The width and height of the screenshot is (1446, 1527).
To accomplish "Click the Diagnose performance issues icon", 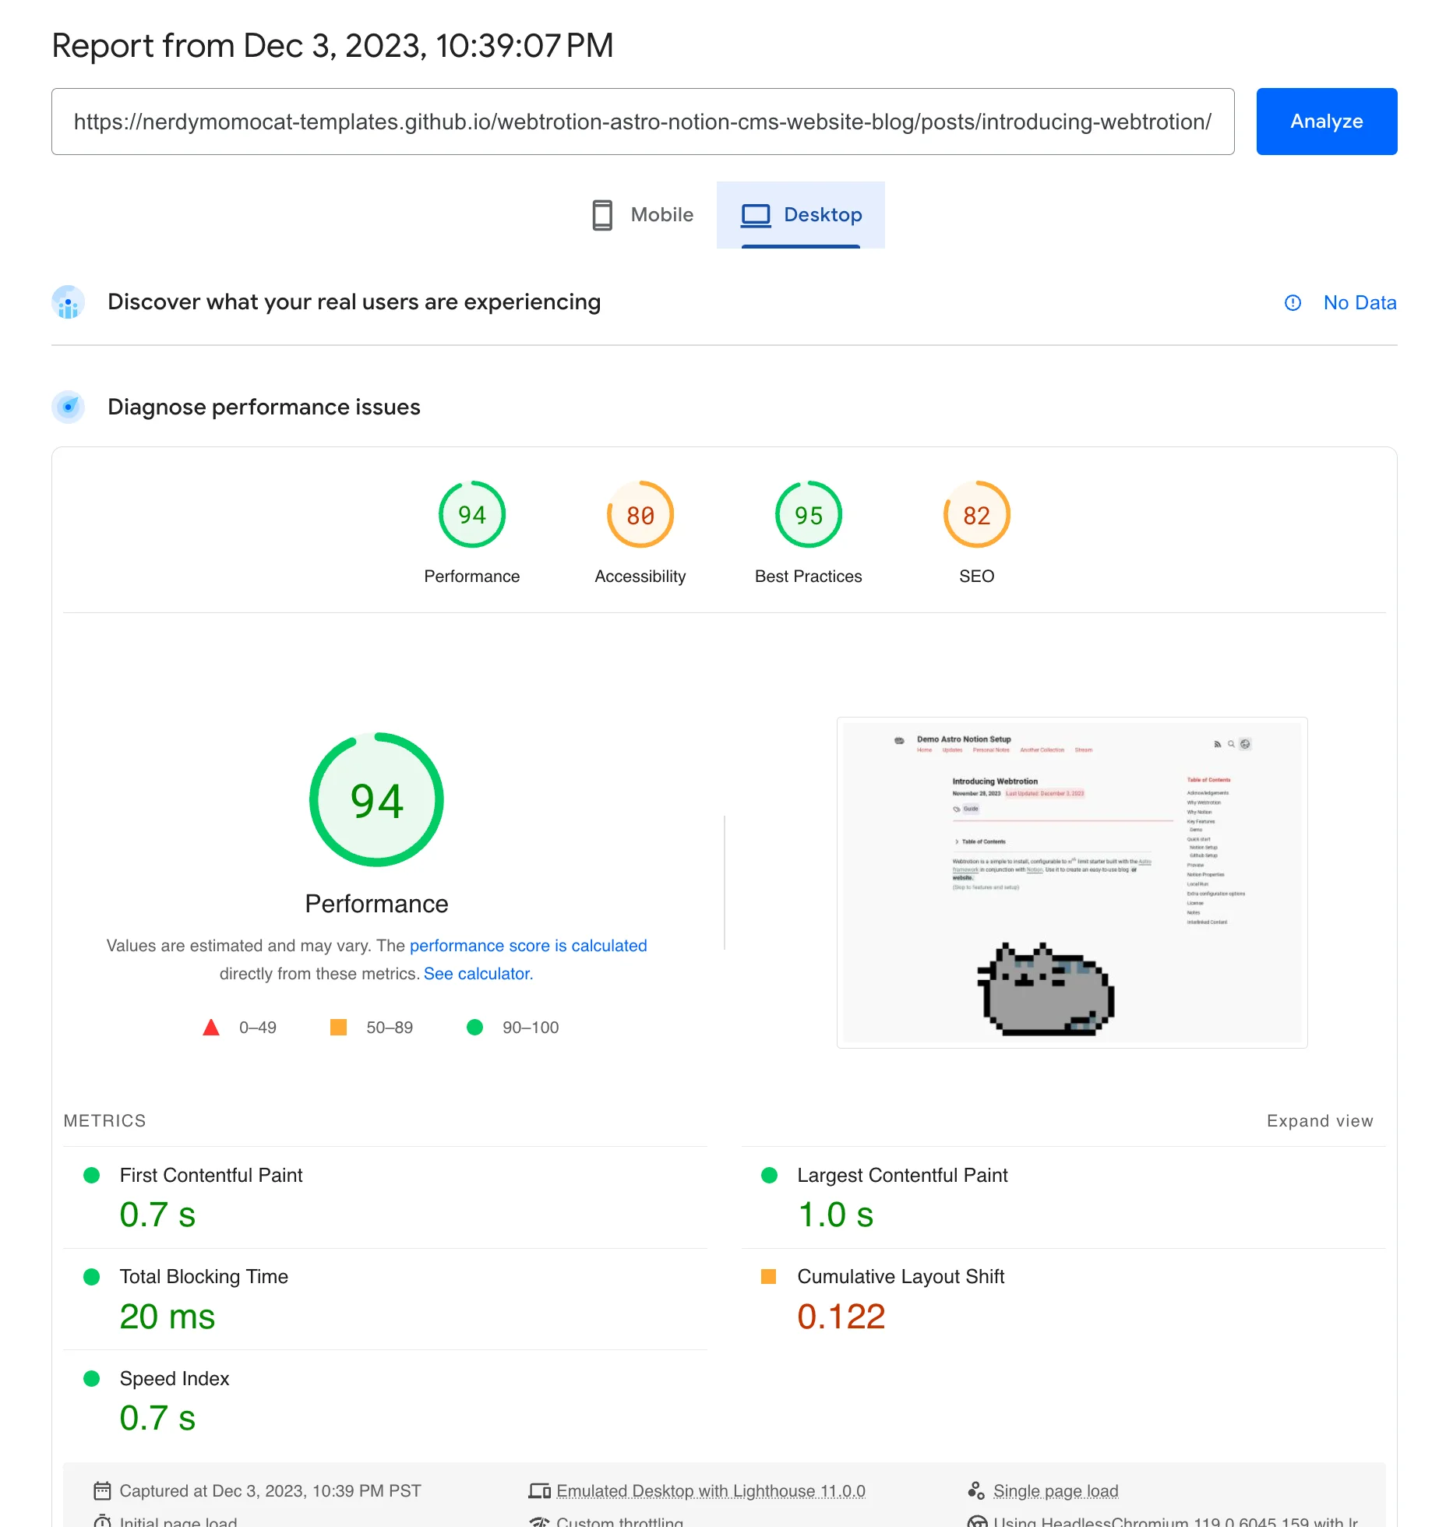I will tap(69, 407).
